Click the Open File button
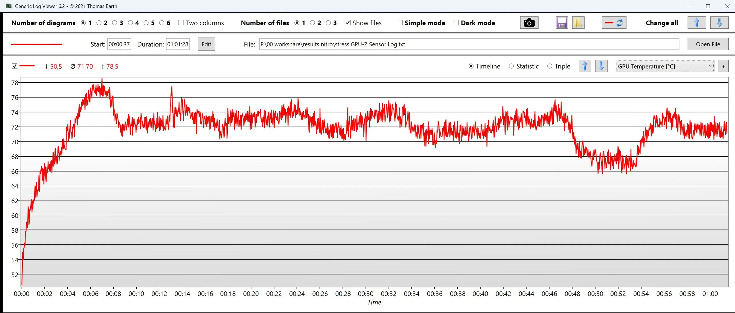This screenshot has width=735, height=313. 708,44
